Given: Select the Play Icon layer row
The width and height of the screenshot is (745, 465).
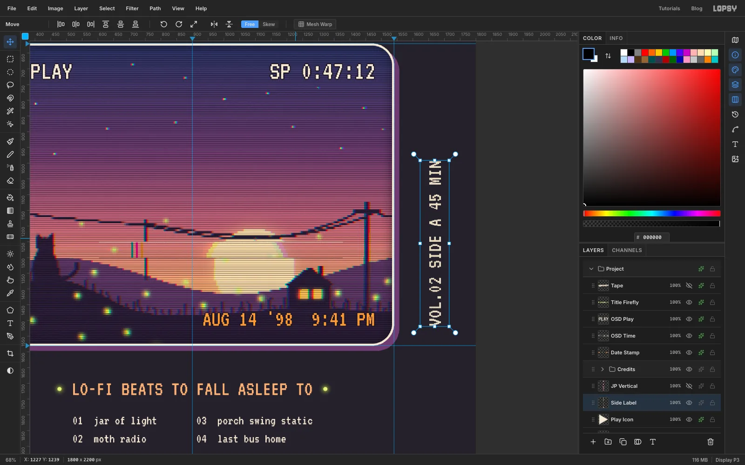Looking at the screenshot, I should click(x=652, y=419).
